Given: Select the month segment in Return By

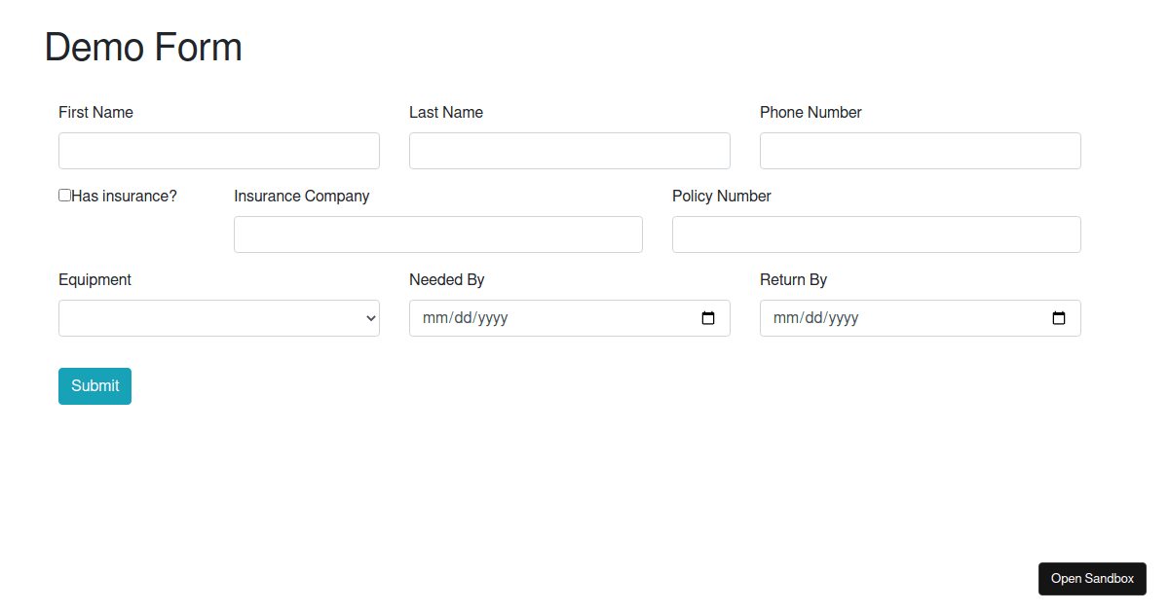Looking at the screenshot, I should coord(784,318).
